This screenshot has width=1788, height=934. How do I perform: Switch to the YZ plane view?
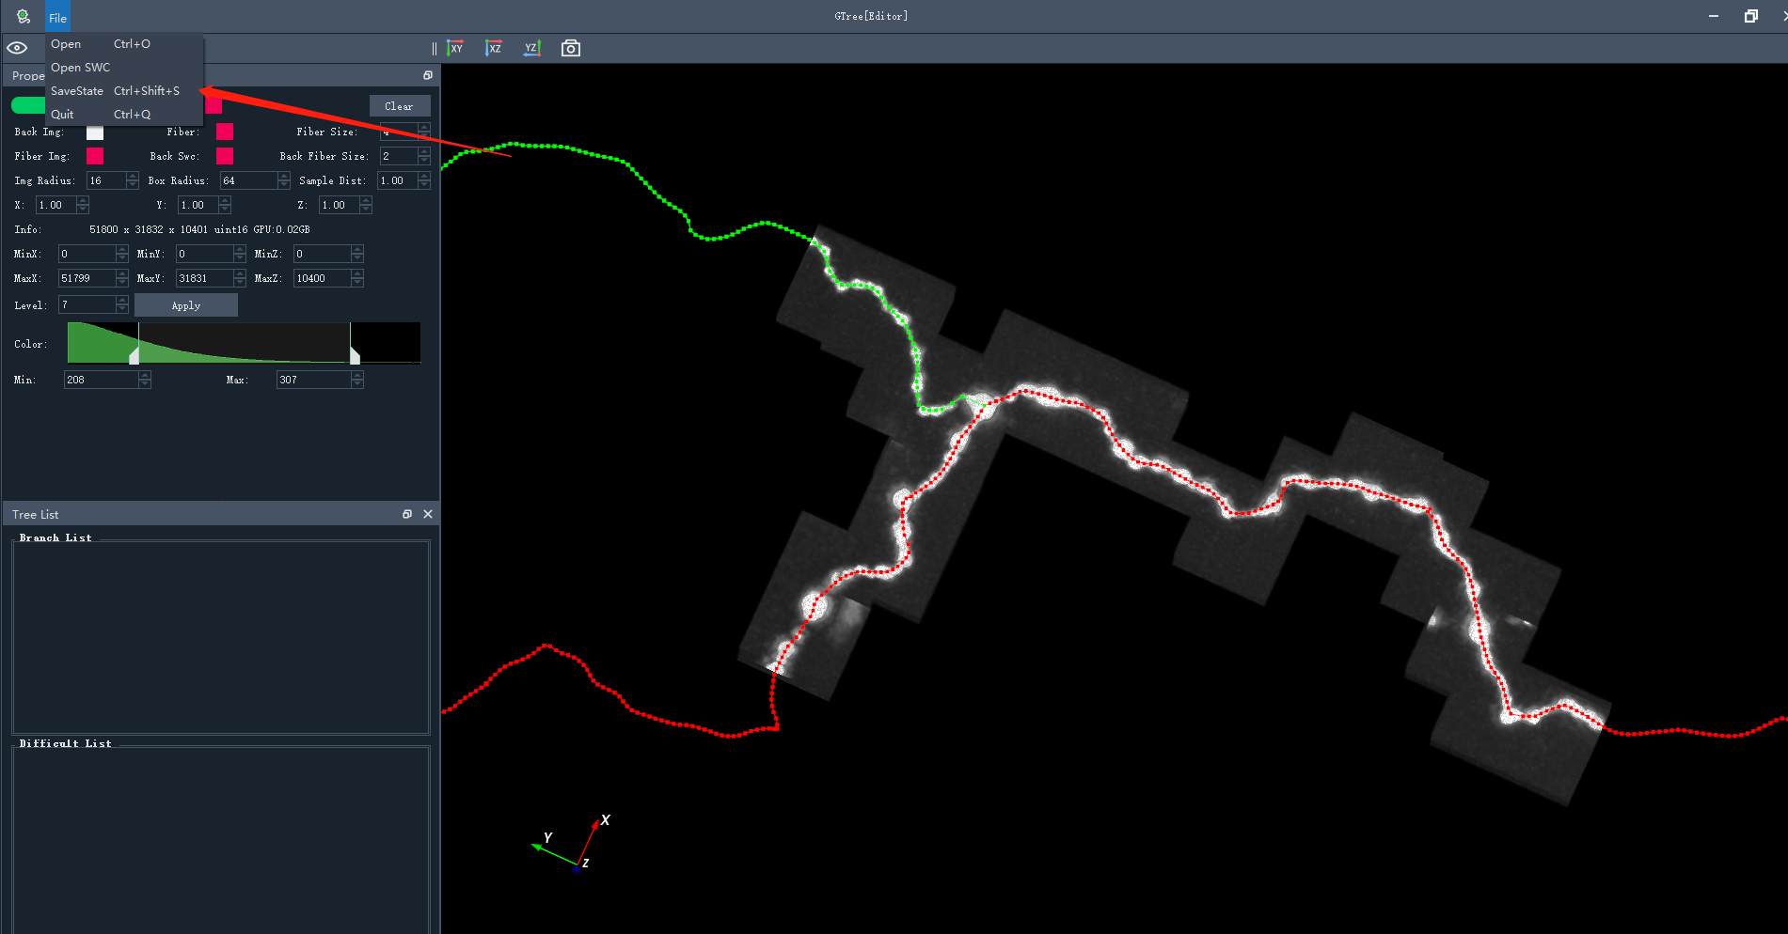click(531, 48)
